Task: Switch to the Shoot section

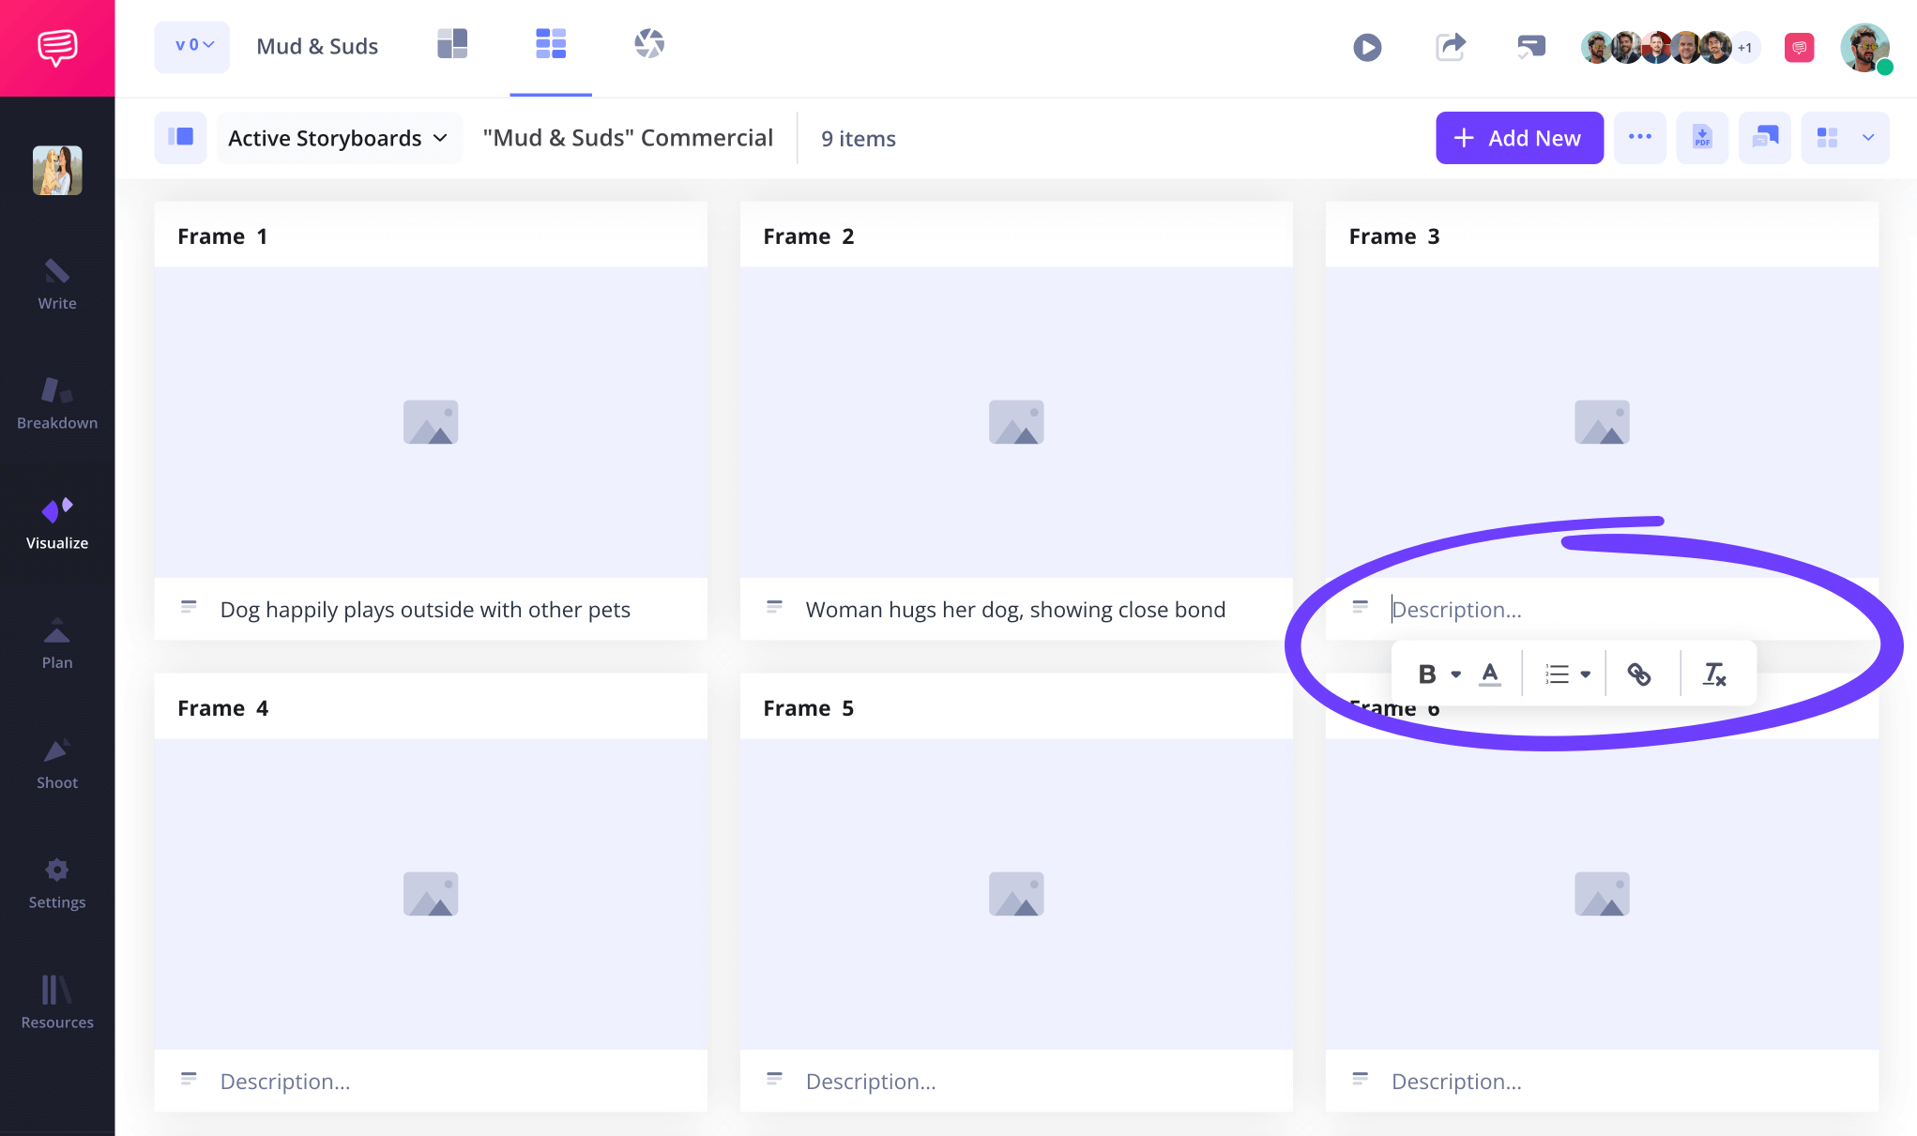Action: click(x=56, y=762)
